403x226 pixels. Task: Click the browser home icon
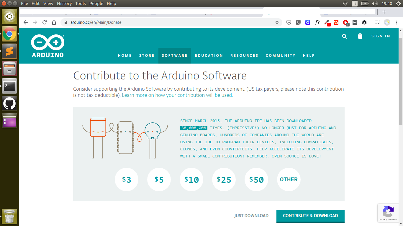click(x=54, y=22)
